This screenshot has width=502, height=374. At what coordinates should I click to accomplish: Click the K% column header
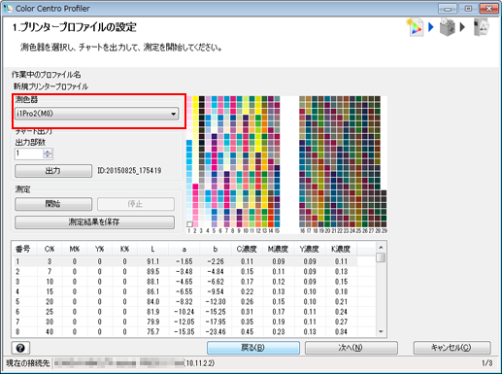point(125,249)
